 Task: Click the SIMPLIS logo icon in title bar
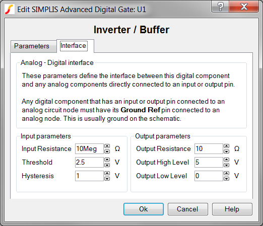click(x=9, y=9)
